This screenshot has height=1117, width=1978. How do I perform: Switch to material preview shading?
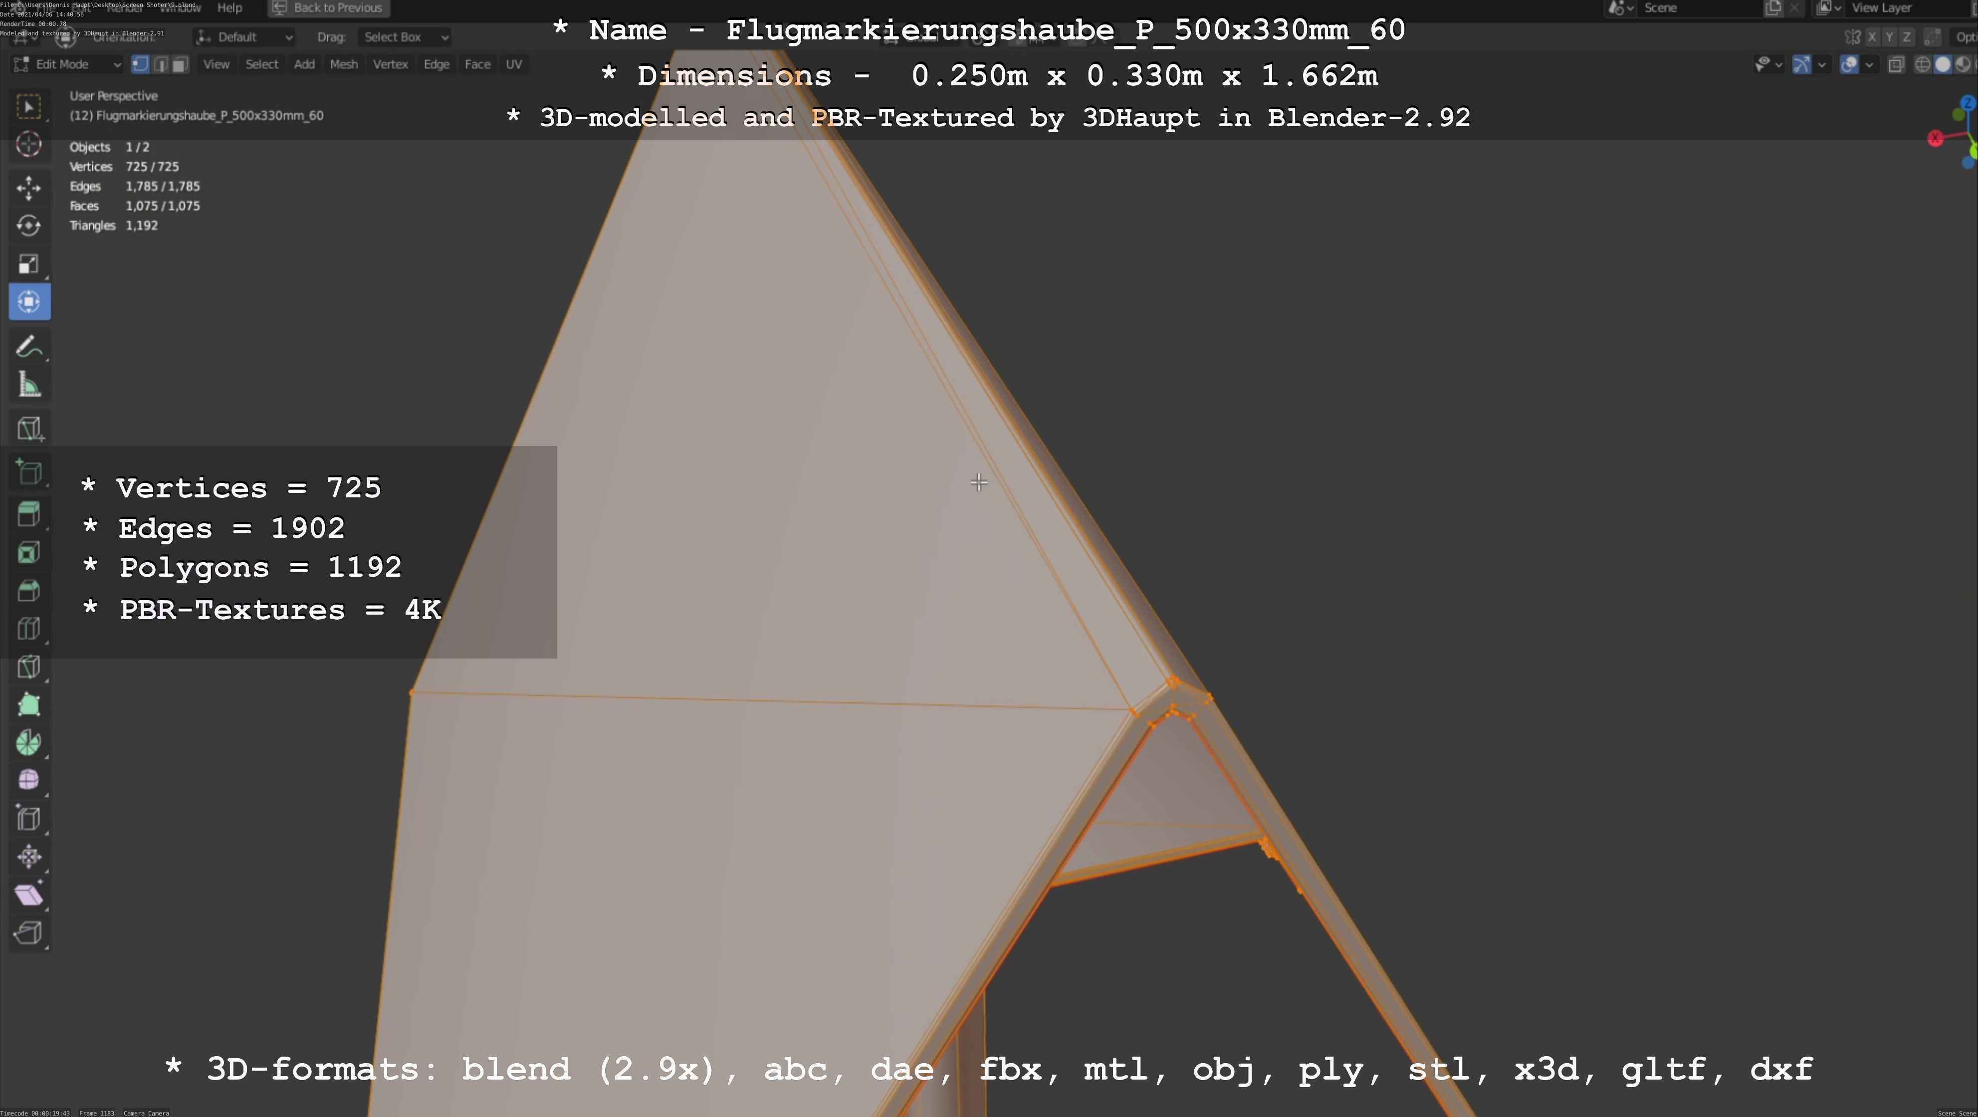click(x=1963, y=64)
